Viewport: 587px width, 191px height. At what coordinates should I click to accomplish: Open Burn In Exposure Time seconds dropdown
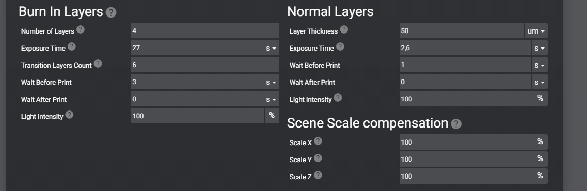point(272,48)
